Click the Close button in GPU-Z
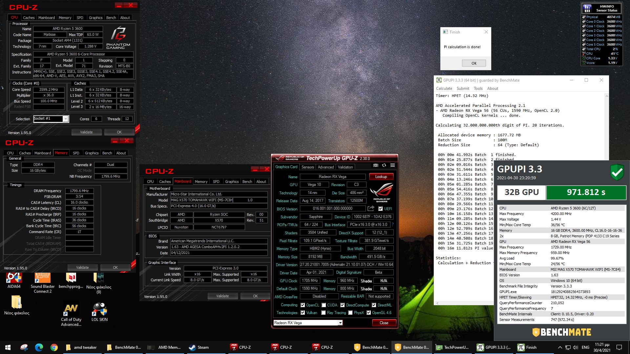 pos(384,323)
